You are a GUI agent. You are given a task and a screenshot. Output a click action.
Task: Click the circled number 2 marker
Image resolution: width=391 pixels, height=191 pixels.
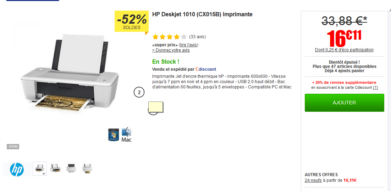(139, 92)
